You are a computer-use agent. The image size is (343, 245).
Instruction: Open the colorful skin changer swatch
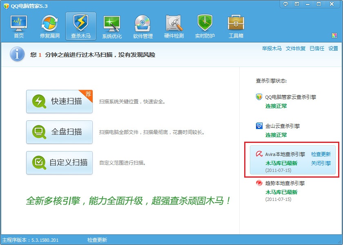pyautogui.click(x=334, y=36)
